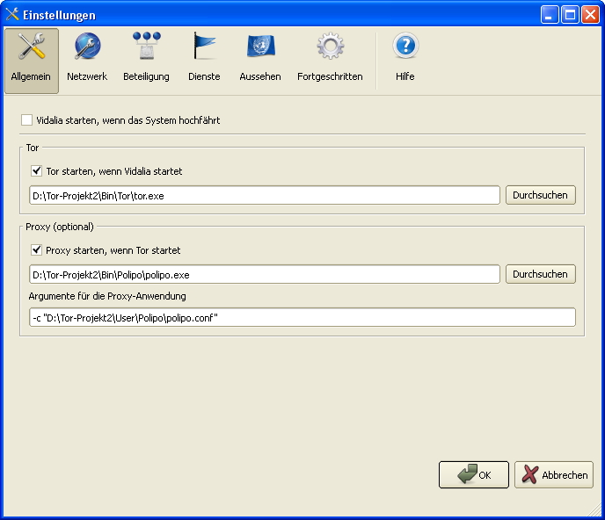
Task: Cancel with the Abbrechen button
Action: point(554,474)
